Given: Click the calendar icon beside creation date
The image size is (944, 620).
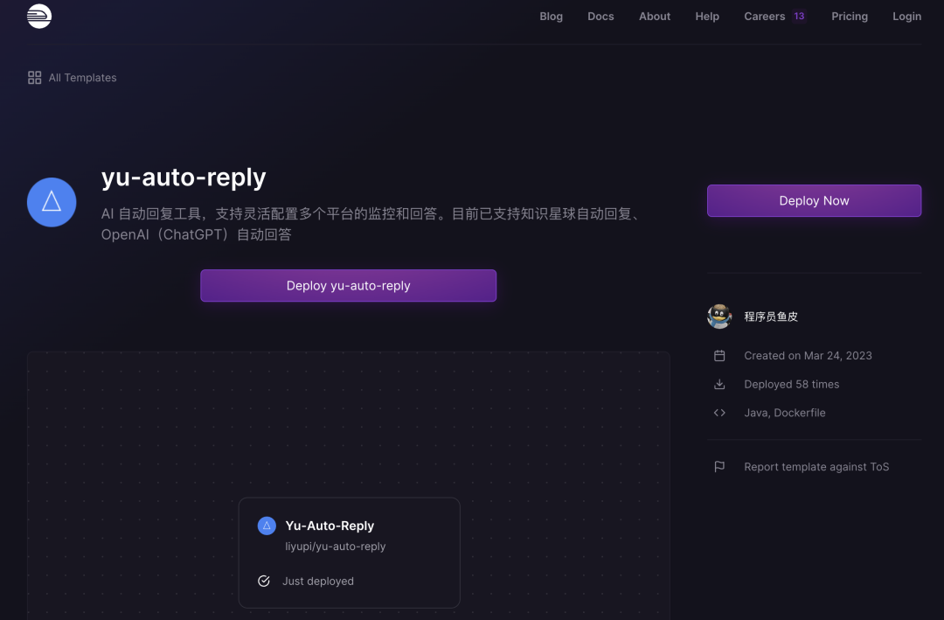Looking at the screenshot, I should click(719, 356).
